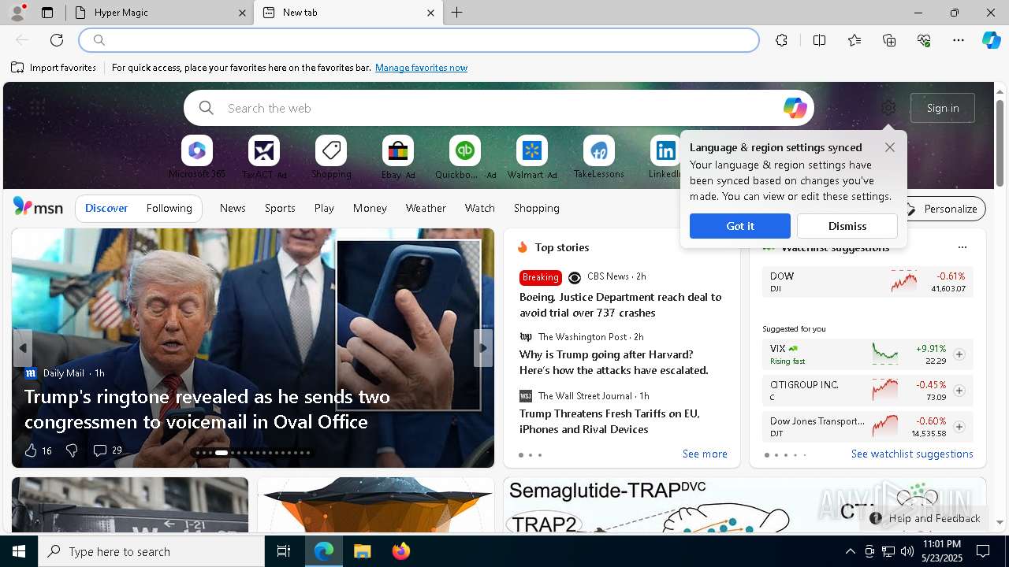The height and width of the screenshot is (567, 1009).
Task: Open the Quickbooks shortcut tile
Action: click(465, 157)
